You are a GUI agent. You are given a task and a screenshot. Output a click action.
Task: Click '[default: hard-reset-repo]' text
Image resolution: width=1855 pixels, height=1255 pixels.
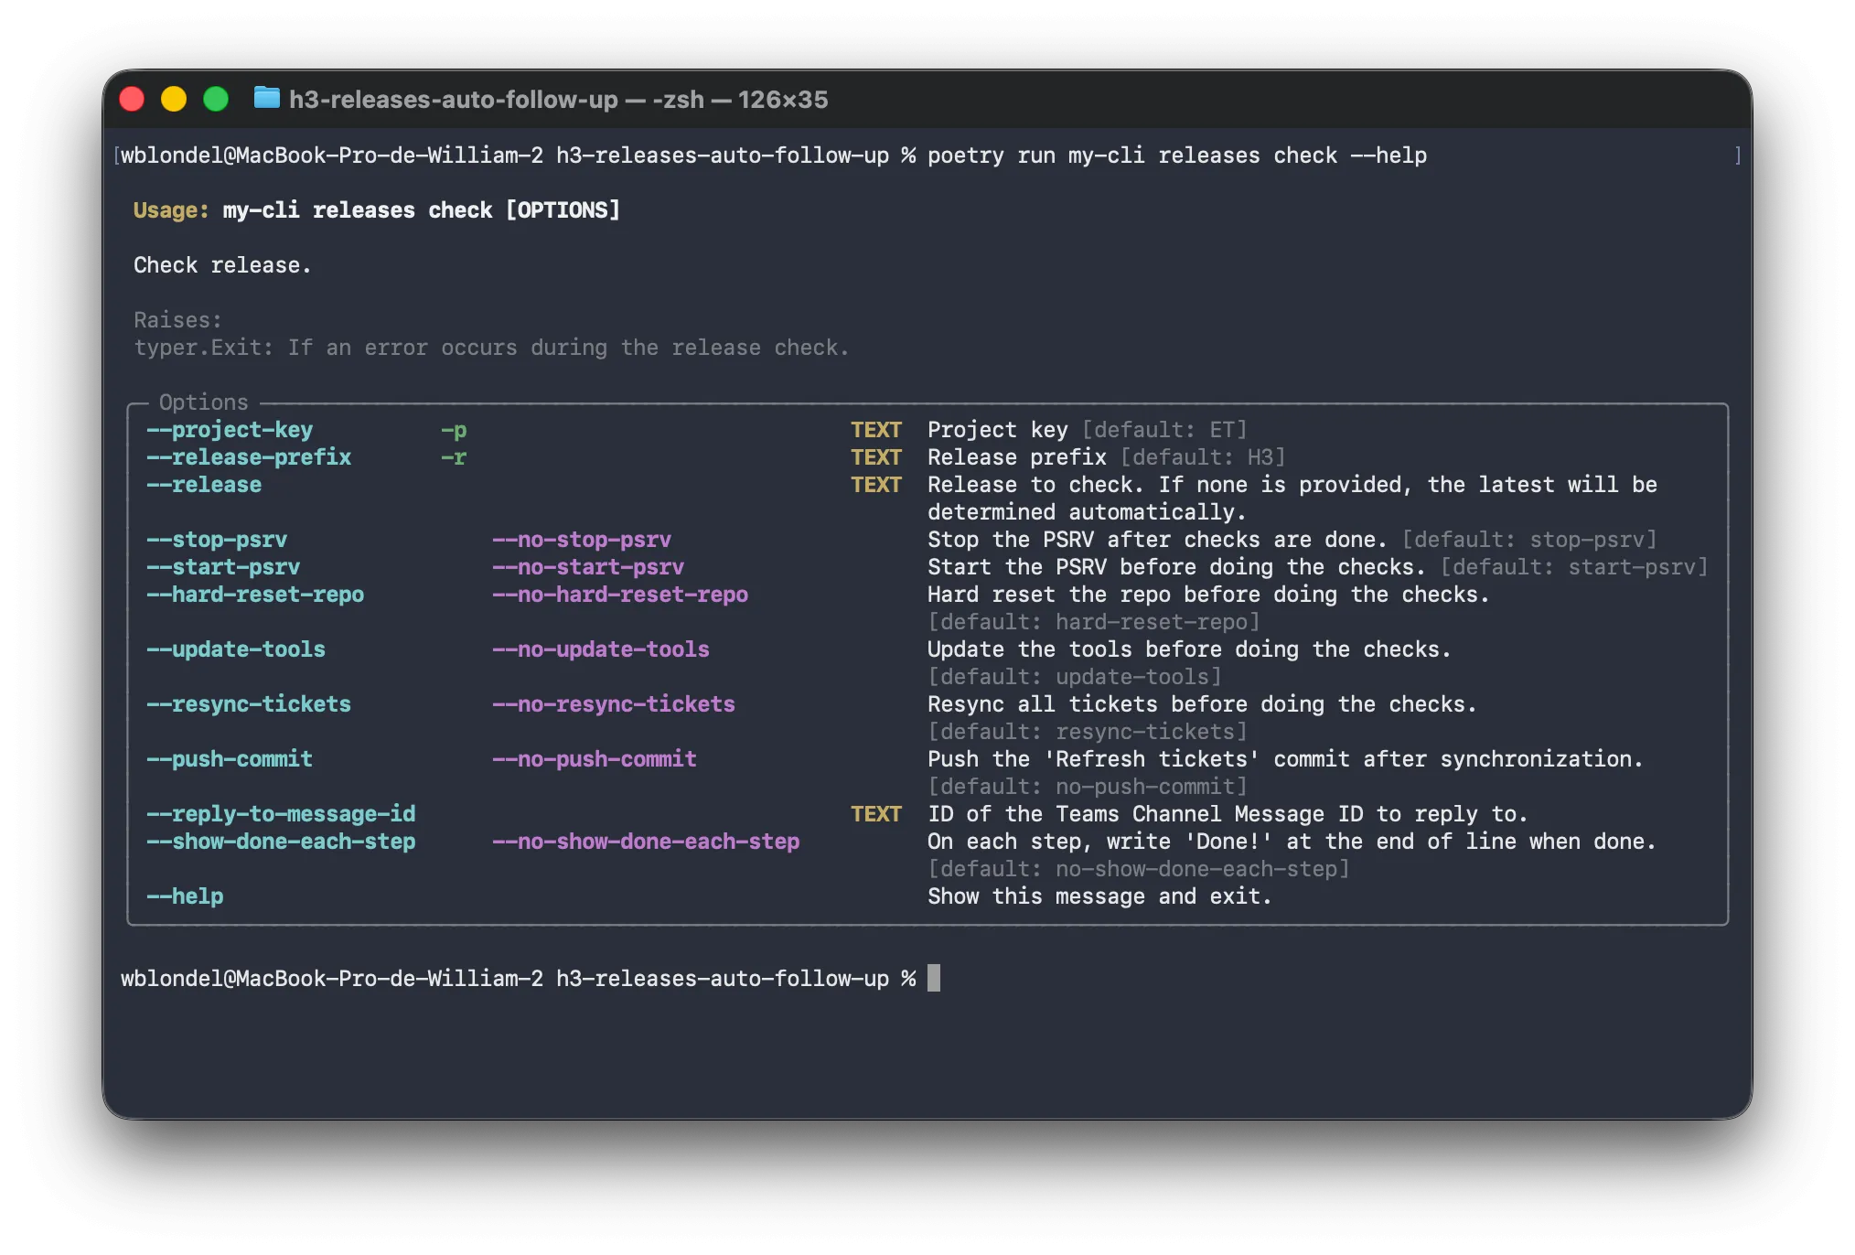(1094, 622)
